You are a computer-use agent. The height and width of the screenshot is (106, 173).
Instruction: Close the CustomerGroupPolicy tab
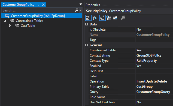click(x=43, y=5)
